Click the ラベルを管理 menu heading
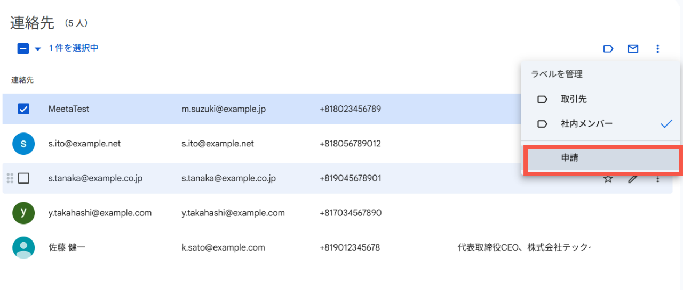The height and width of the screenshot is (291, 683). pyautogui.click(x=557, y=74)
